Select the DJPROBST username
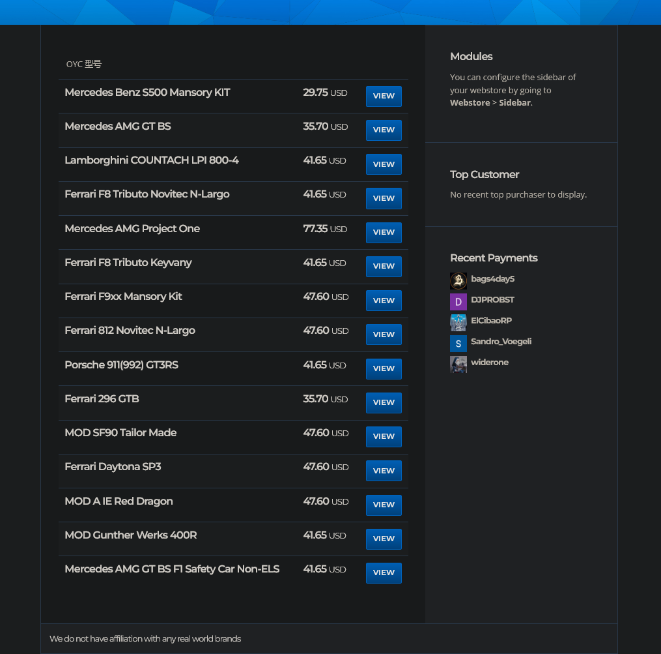Image resolution: width=661 pixels, height=654 pixels. (x=492, y=301)
